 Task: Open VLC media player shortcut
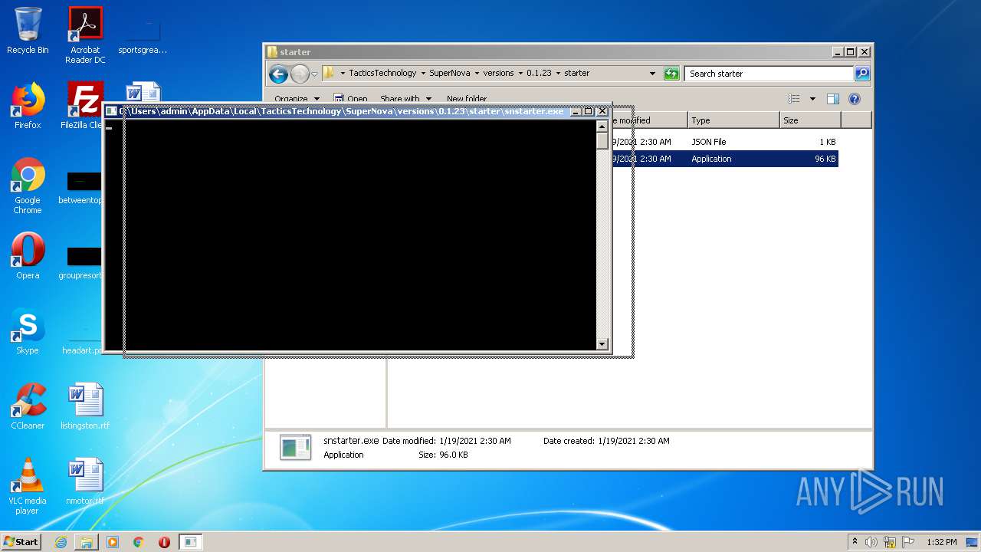[28, 486]
